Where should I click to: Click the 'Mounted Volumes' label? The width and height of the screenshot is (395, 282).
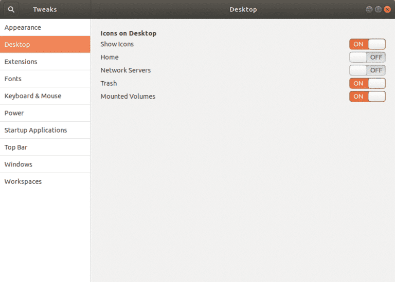[x=128, y=97]
